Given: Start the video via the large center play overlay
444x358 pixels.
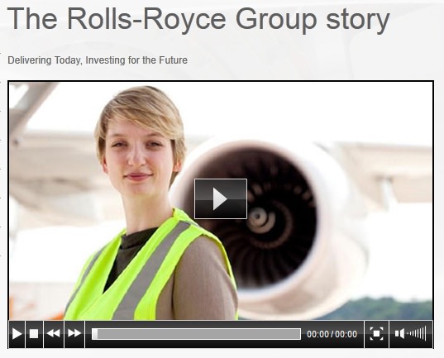Looking at the screenshot, I should click(x=221, y=198).
